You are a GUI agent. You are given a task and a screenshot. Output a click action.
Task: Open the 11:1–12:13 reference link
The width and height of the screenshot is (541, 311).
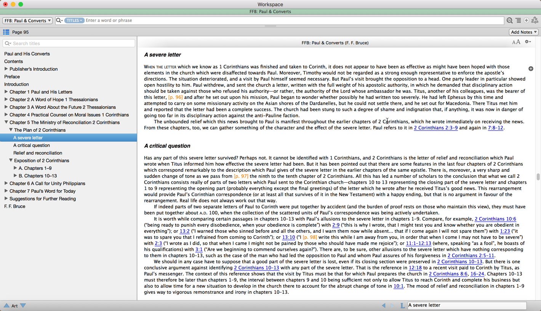(418, 243)
